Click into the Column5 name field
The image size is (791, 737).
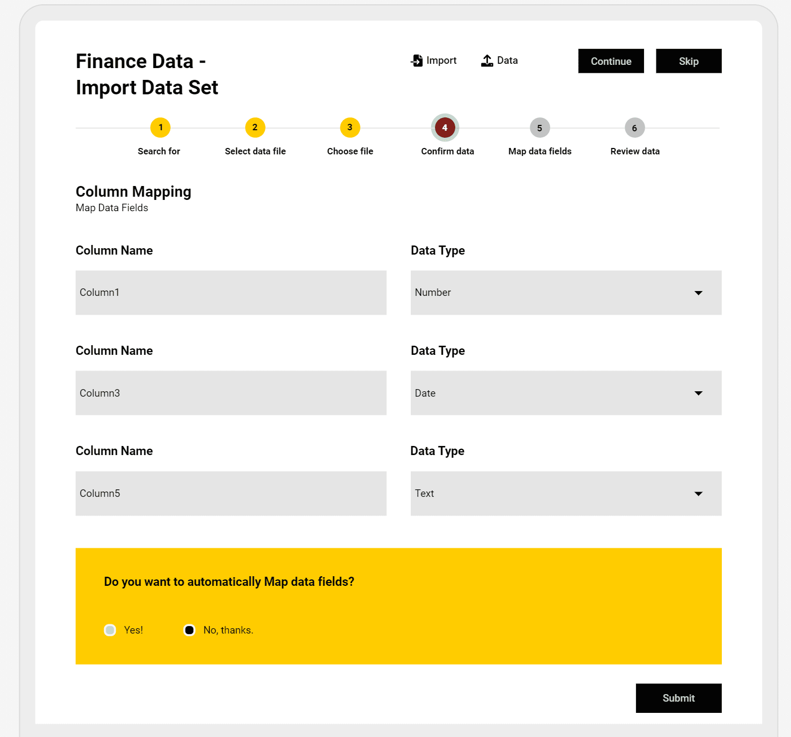point(231,494)
